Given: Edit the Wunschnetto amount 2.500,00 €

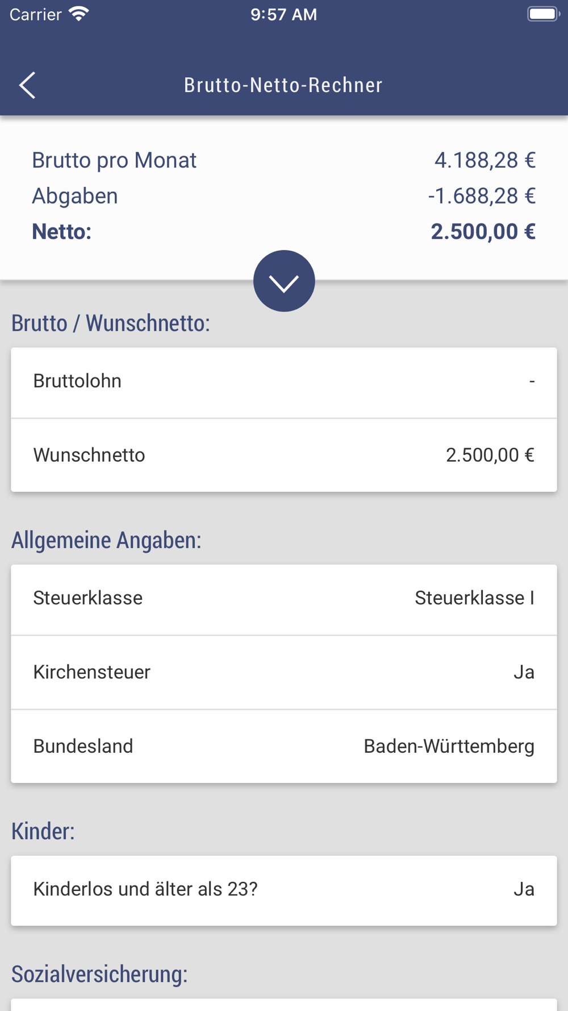Looking at the screenshot, I should click(x=490, y=455).
